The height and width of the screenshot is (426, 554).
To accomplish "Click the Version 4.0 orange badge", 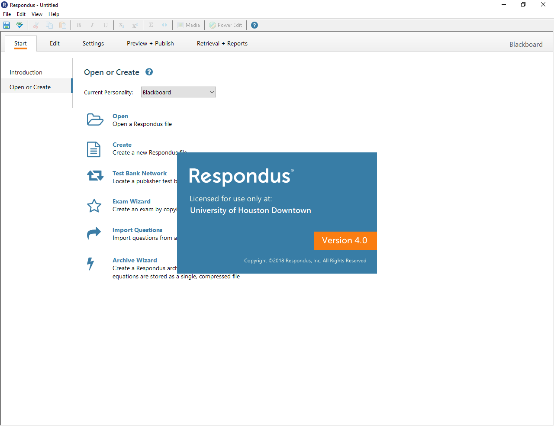I will [x=345, y=241].
